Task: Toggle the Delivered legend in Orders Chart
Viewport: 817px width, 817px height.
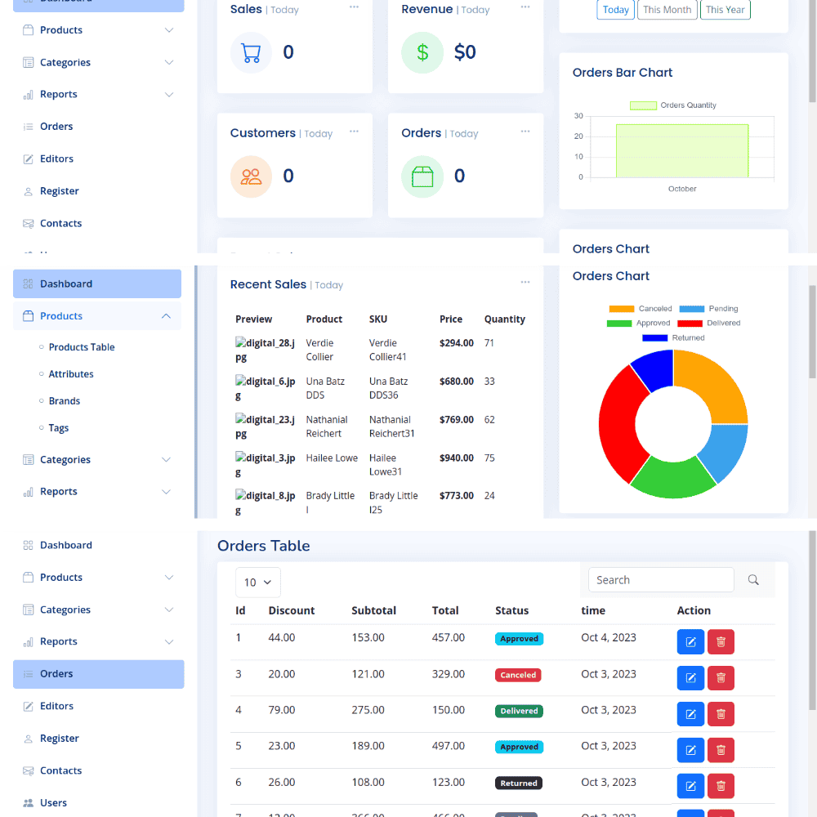Action: (711, 324)
